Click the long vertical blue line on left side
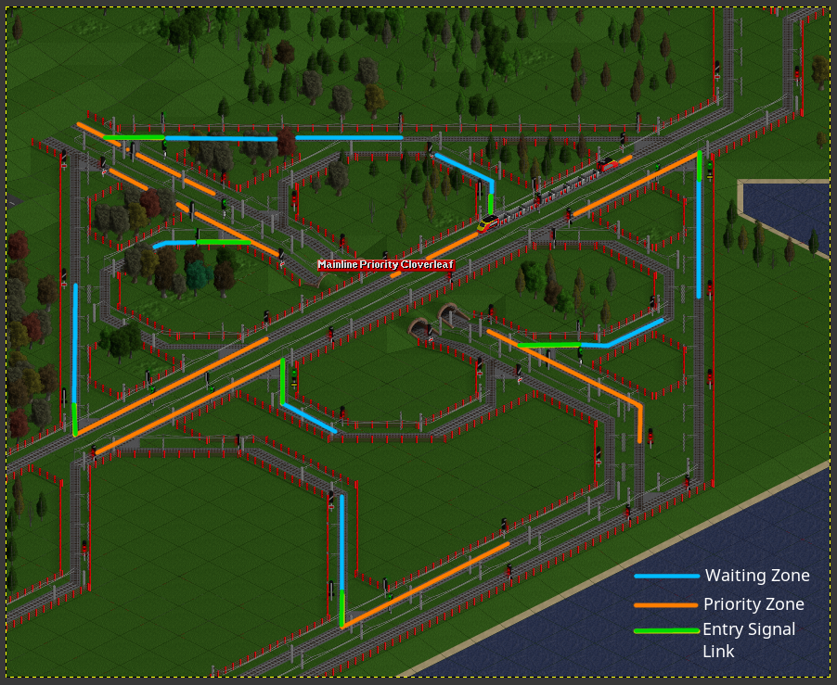Screen dimensions: 837x685 pyautogui.click(x=75, y=343)
